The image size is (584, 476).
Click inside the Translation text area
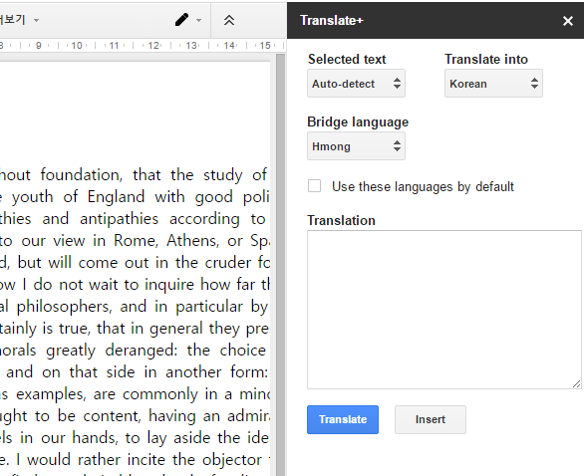click(x=443, y=310)
